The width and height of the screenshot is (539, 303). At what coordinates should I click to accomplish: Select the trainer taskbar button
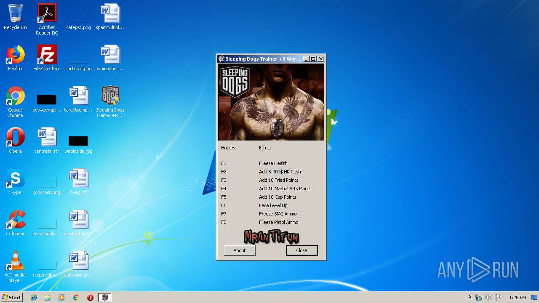pyautogui.click(x=105, y=298)
